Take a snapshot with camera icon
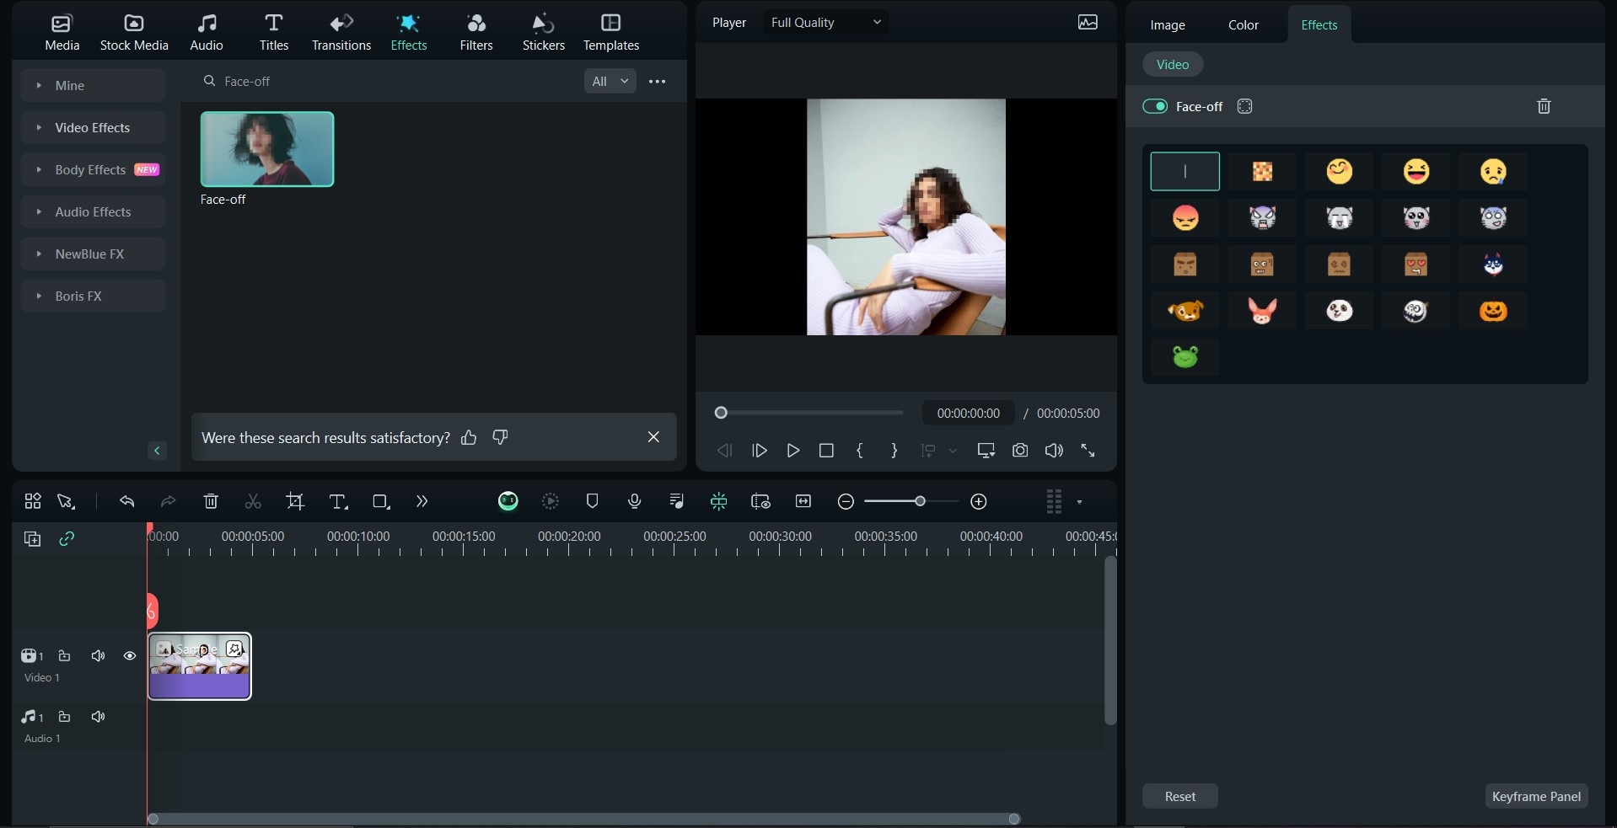1617x828 pixels. 1020,451
